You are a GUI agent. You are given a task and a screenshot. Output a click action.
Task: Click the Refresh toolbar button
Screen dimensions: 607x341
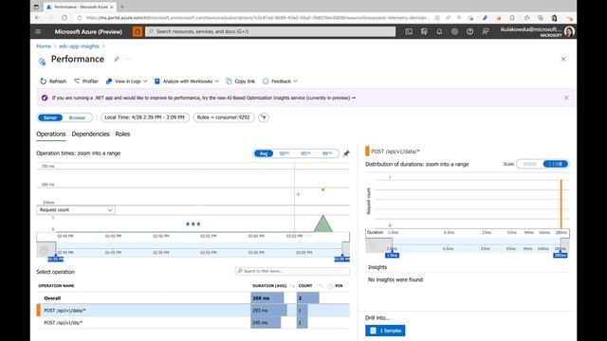53,81
